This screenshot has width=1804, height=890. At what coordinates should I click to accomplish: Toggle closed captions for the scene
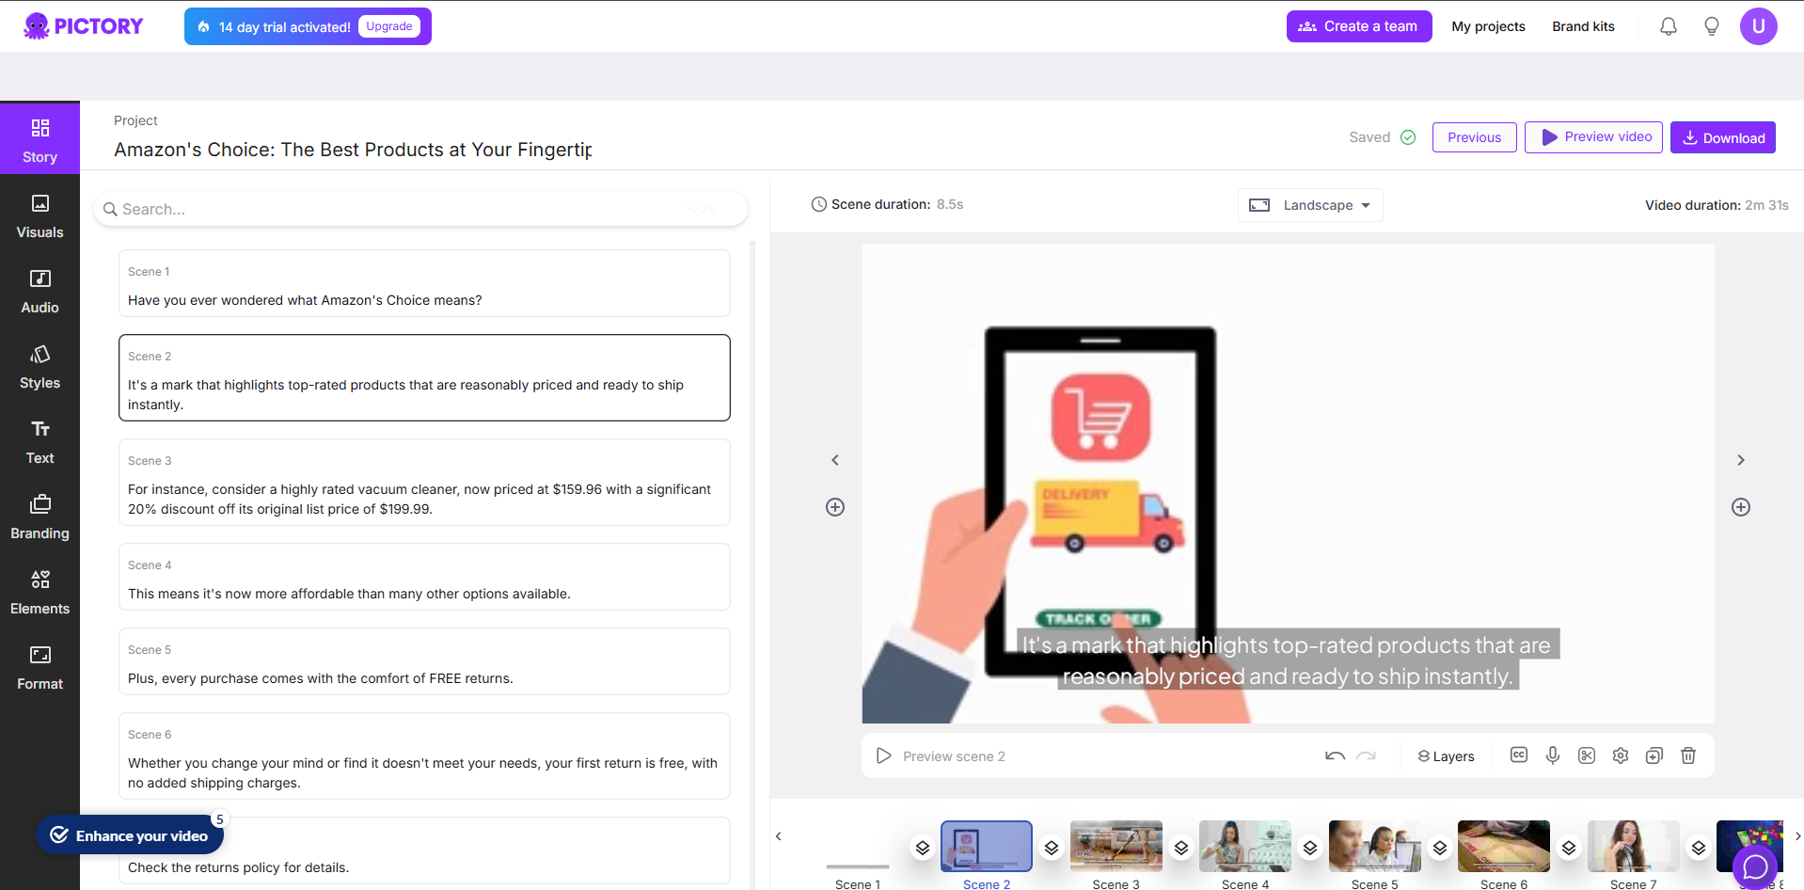1519,755
